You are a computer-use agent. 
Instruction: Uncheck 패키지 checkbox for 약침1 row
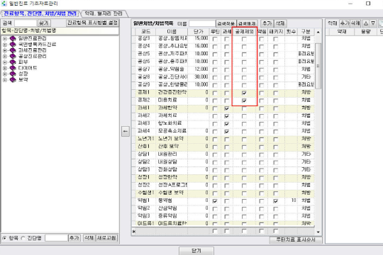pos(275,201)
